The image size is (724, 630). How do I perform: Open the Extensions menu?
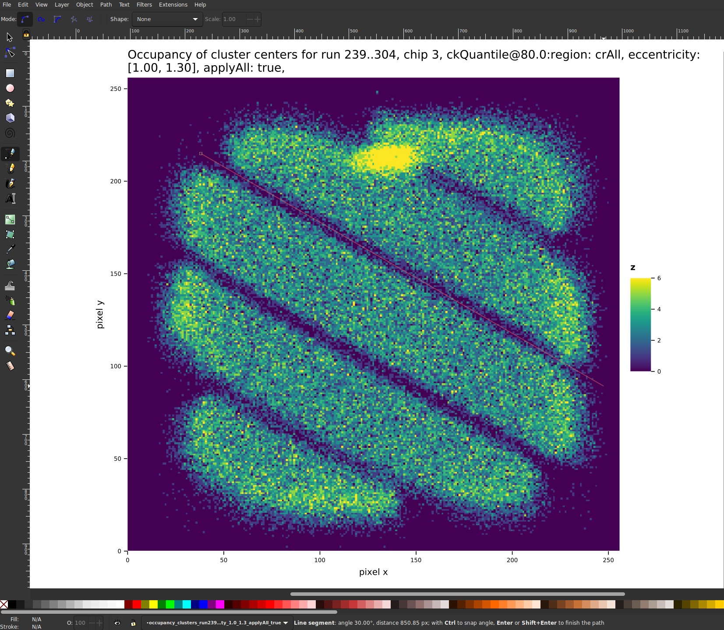pos(173,5)
